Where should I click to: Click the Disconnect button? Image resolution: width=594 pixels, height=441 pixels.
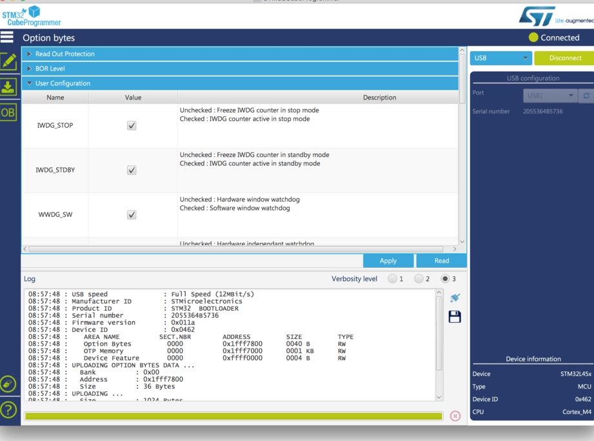[565, 58]
